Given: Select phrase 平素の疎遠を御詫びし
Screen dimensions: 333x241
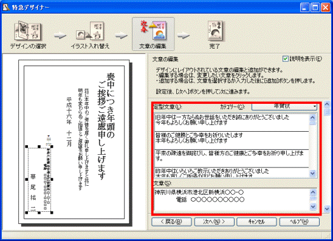Looking at the screenshot, I should click(232, 158).
